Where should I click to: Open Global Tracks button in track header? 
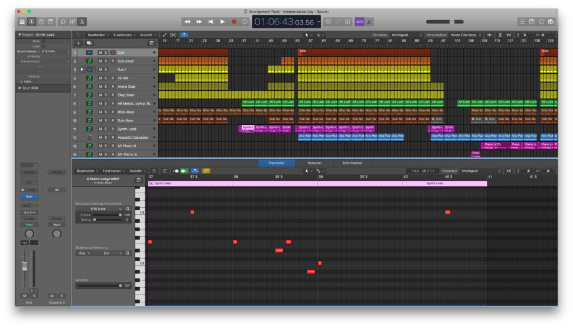151,43
